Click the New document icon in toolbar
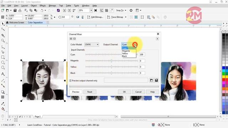 click(x=2, y=10)
